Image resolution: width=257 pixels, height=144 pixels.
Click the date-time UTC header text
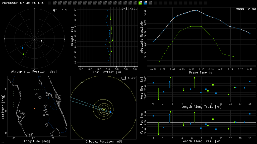(23, 3)
